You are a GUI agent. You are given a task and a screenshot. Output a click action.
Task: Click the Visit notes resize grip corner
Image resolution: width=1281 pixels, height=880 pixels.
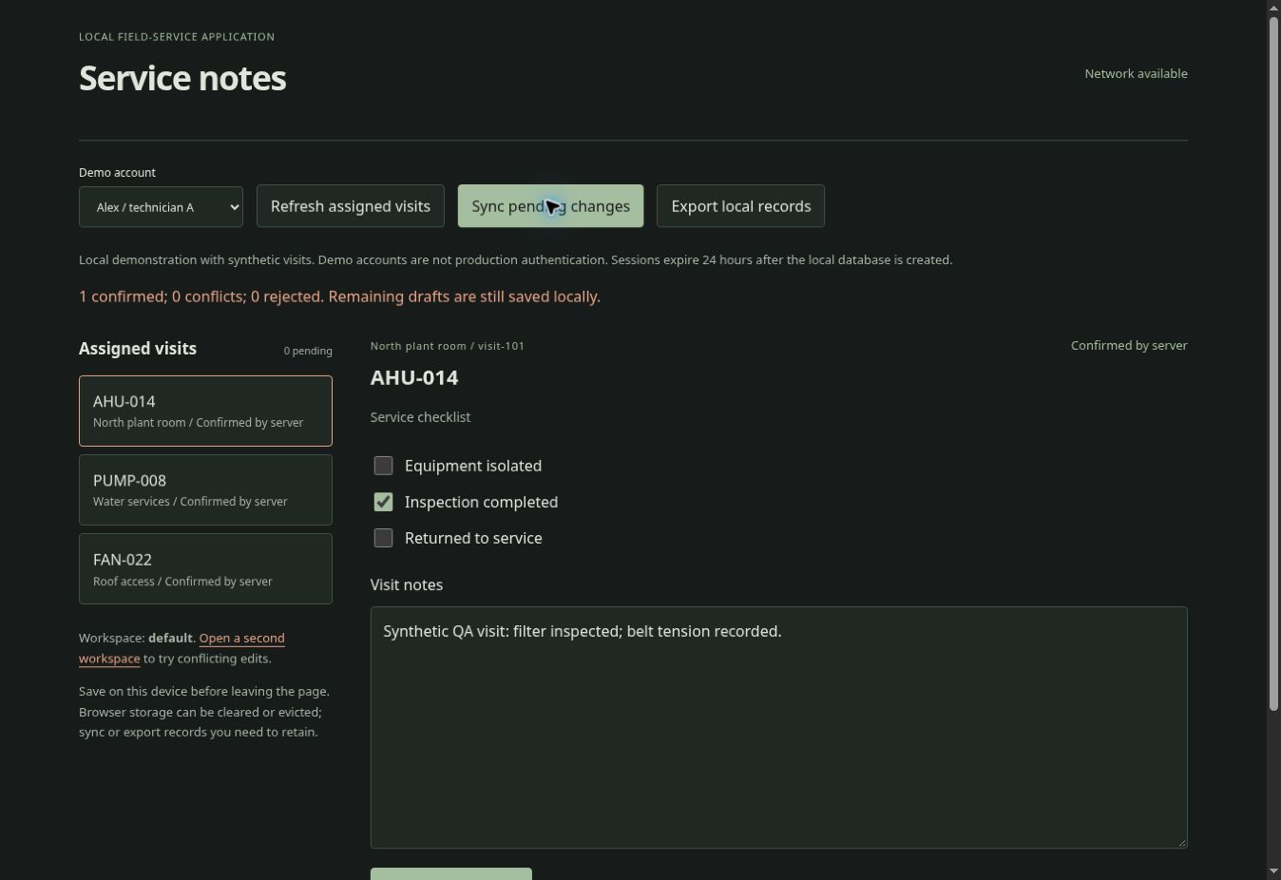point(1181,842)
